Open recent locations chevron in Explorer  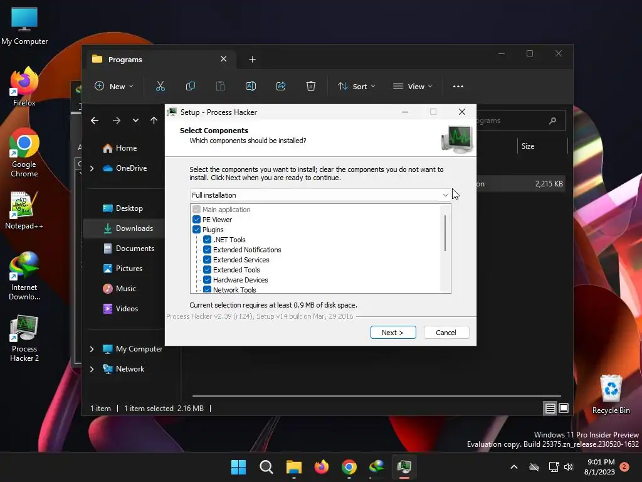click(135, 120)
